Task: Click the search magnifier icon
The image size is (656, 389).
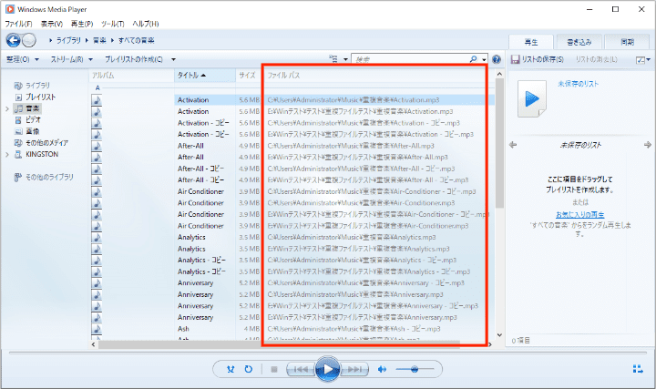Action: [473, 59]
